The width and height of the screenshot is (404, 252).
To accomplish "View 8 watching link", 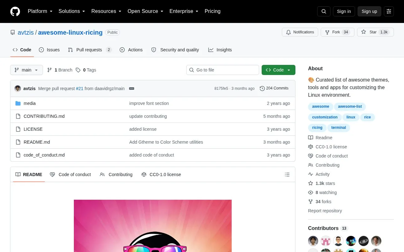I will [x=323, y=192].
